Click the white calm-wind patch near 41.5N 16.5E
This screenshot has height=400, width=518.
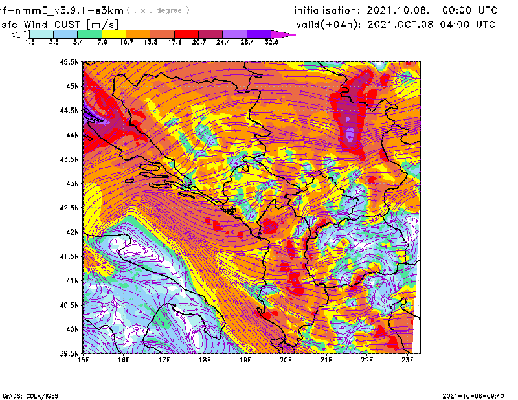pyautogui.click(x=137, y=249)
